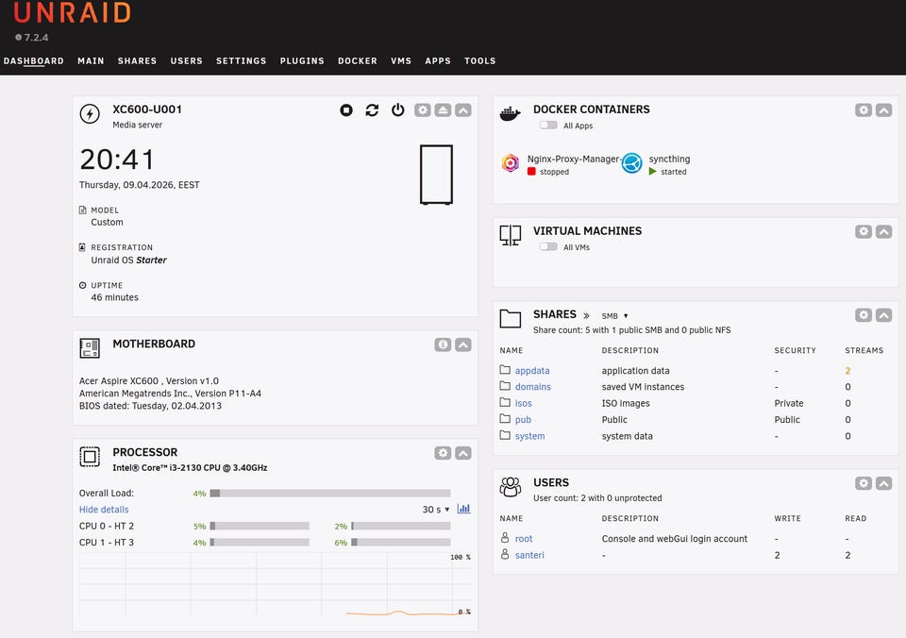This screenshot has height=638, width=906.
Task: Open the VMs menu tab
Action: click(x=401, y=60)
